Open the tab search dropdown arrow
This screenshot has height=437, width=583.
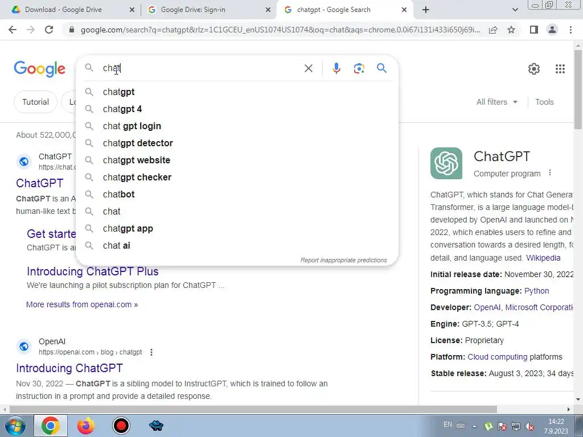(515, 10)
